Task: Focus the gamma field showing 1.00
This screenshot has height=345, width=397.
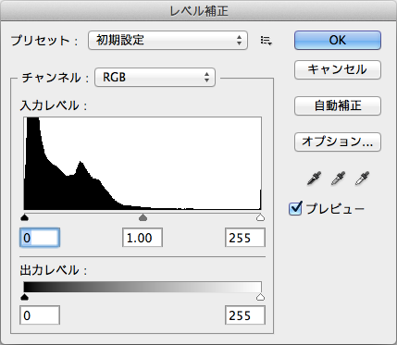Action: (x=143, y=238)
